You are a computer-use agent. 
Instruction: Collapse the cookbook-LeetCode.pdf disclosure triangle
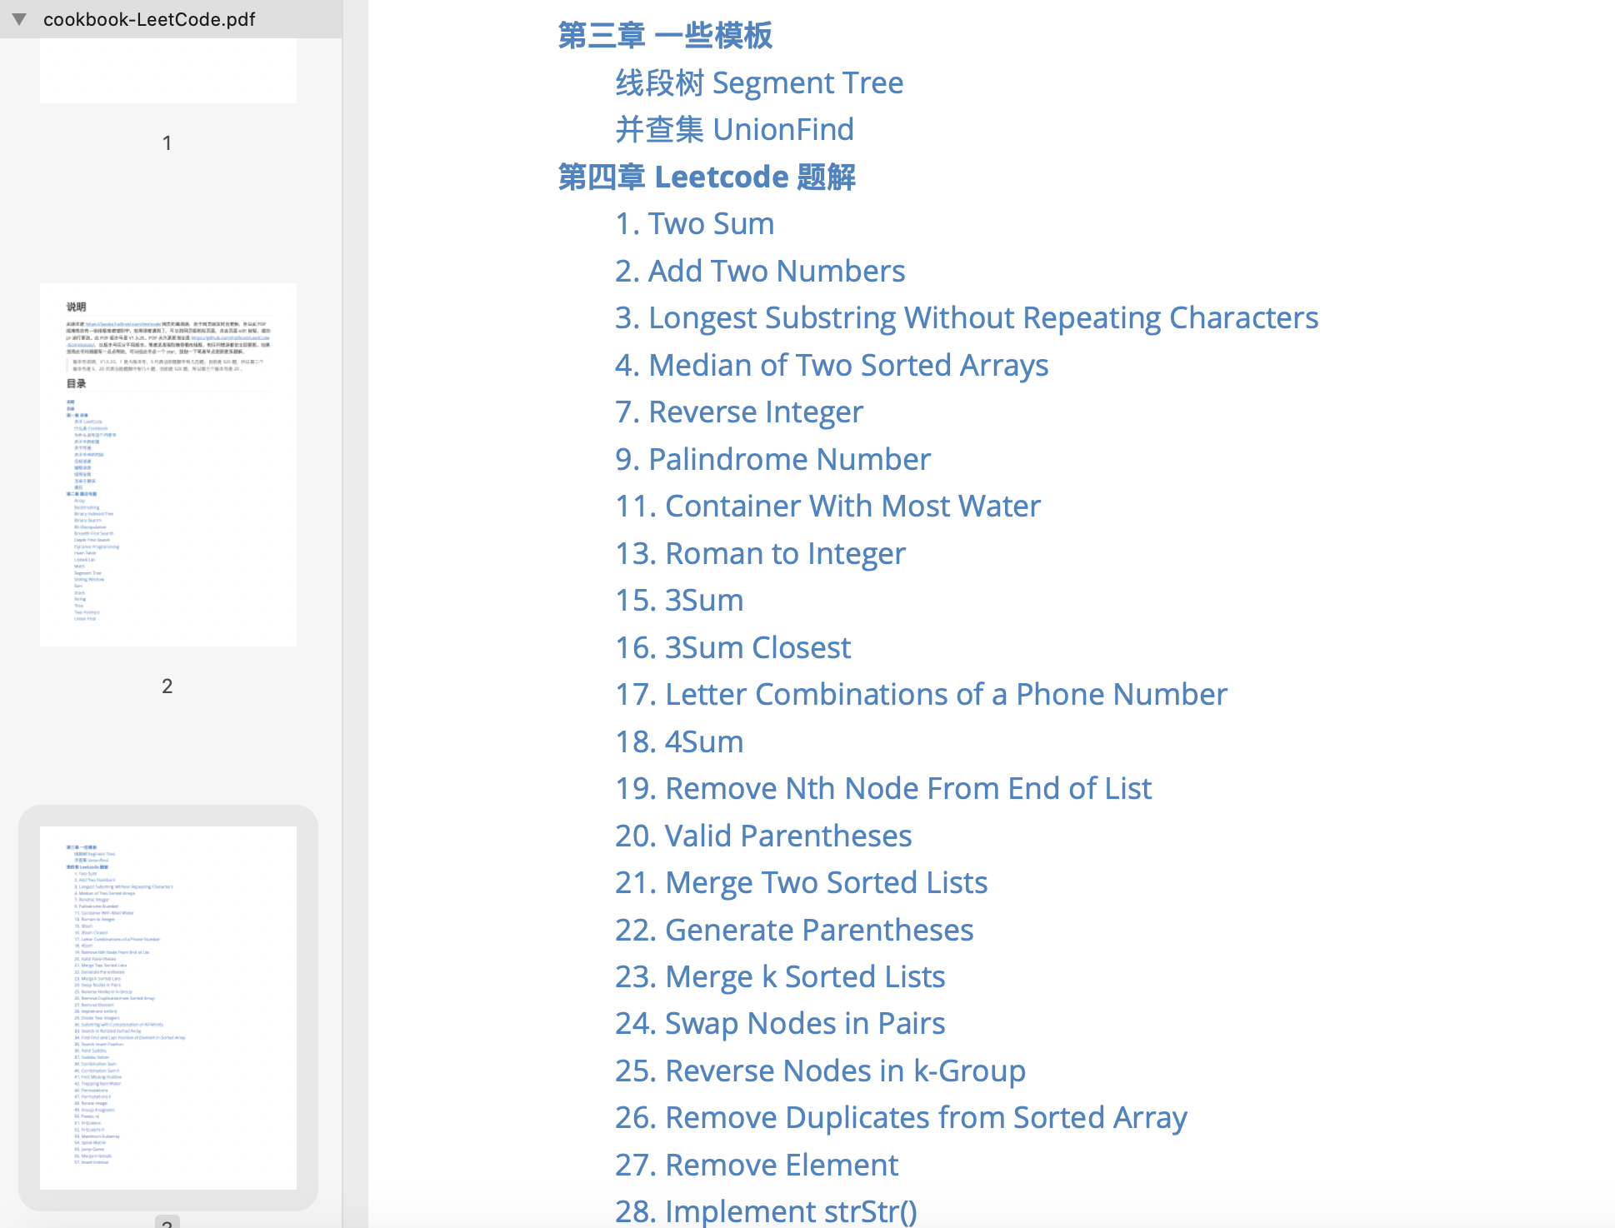pos(19,18)
